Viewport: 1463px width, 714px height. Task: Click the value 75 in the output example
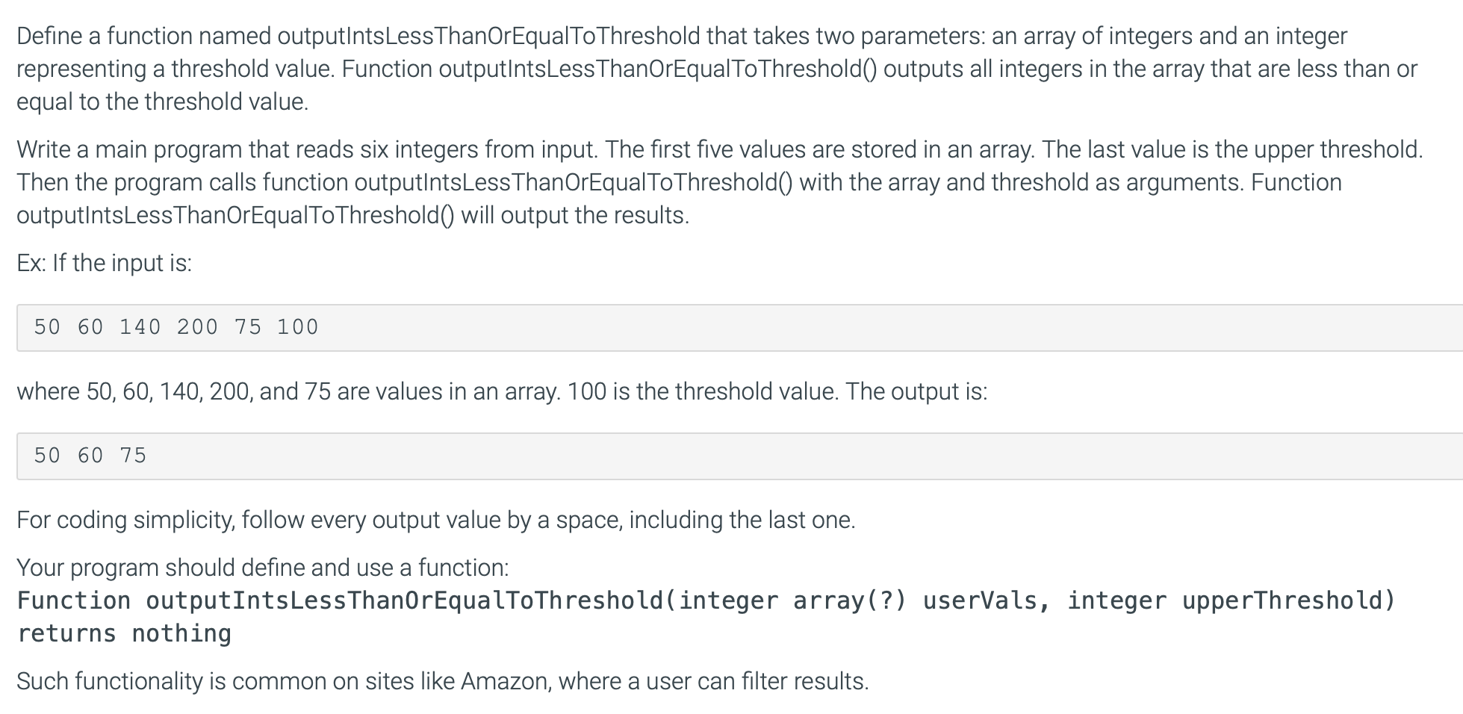click(x=134, y=456)
